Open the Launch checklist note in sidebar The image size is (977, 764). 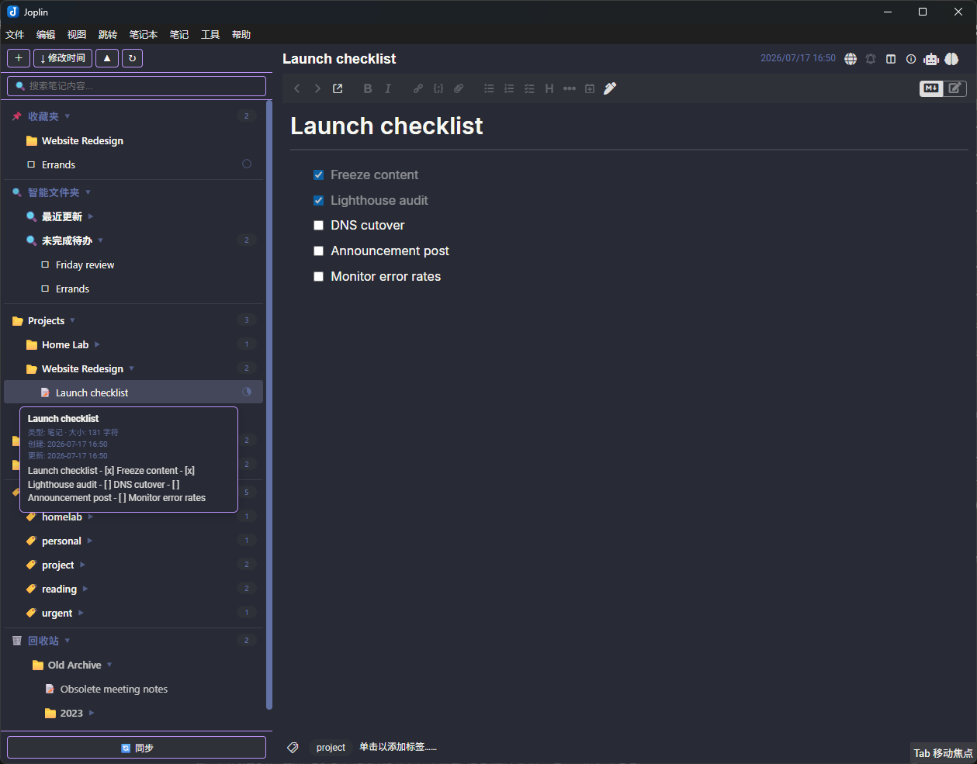[x=133, y=392]
